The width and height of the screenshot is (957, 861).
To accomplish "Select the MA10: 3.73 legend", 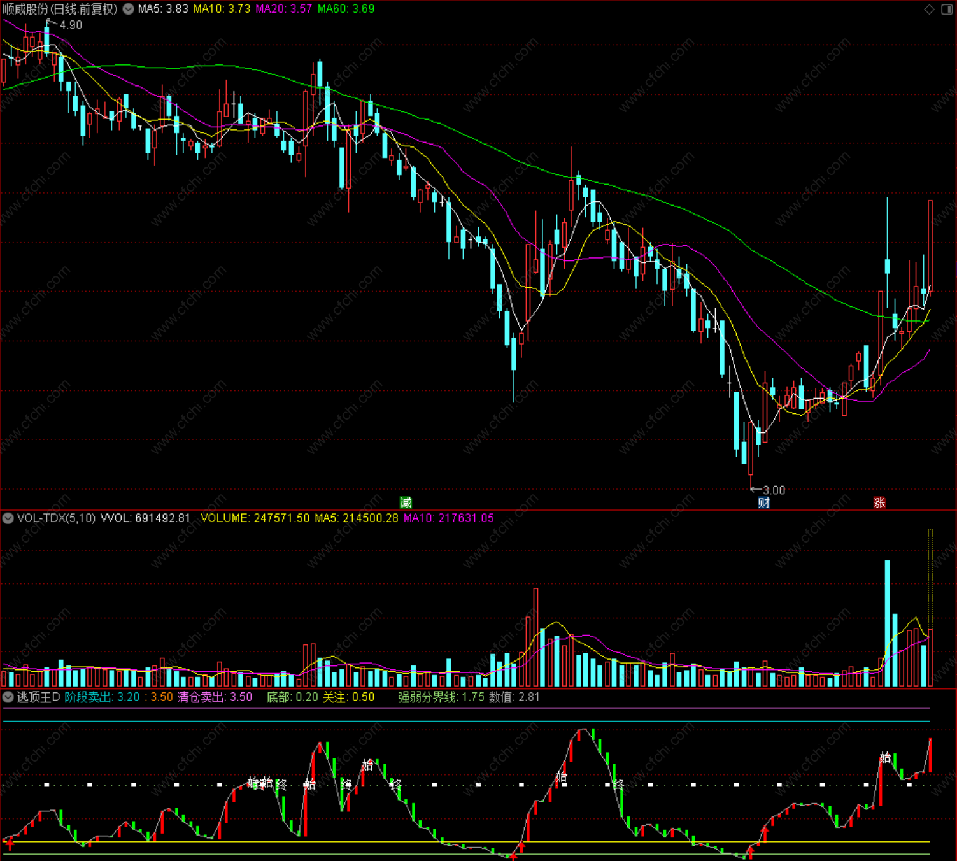I will [x=222, y=9].
